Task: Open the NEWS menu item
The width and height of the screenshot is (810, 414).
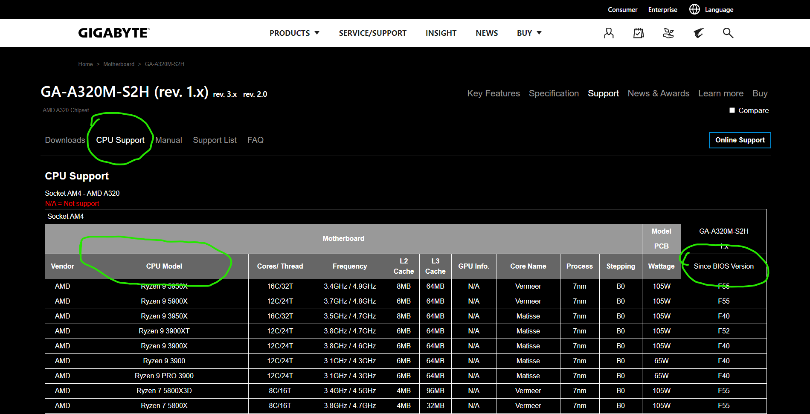Action: pyautogui.click(x=487, y=33)
